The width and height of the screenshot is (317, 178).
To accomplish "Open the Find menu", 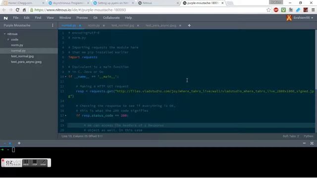I will point(38,18).
